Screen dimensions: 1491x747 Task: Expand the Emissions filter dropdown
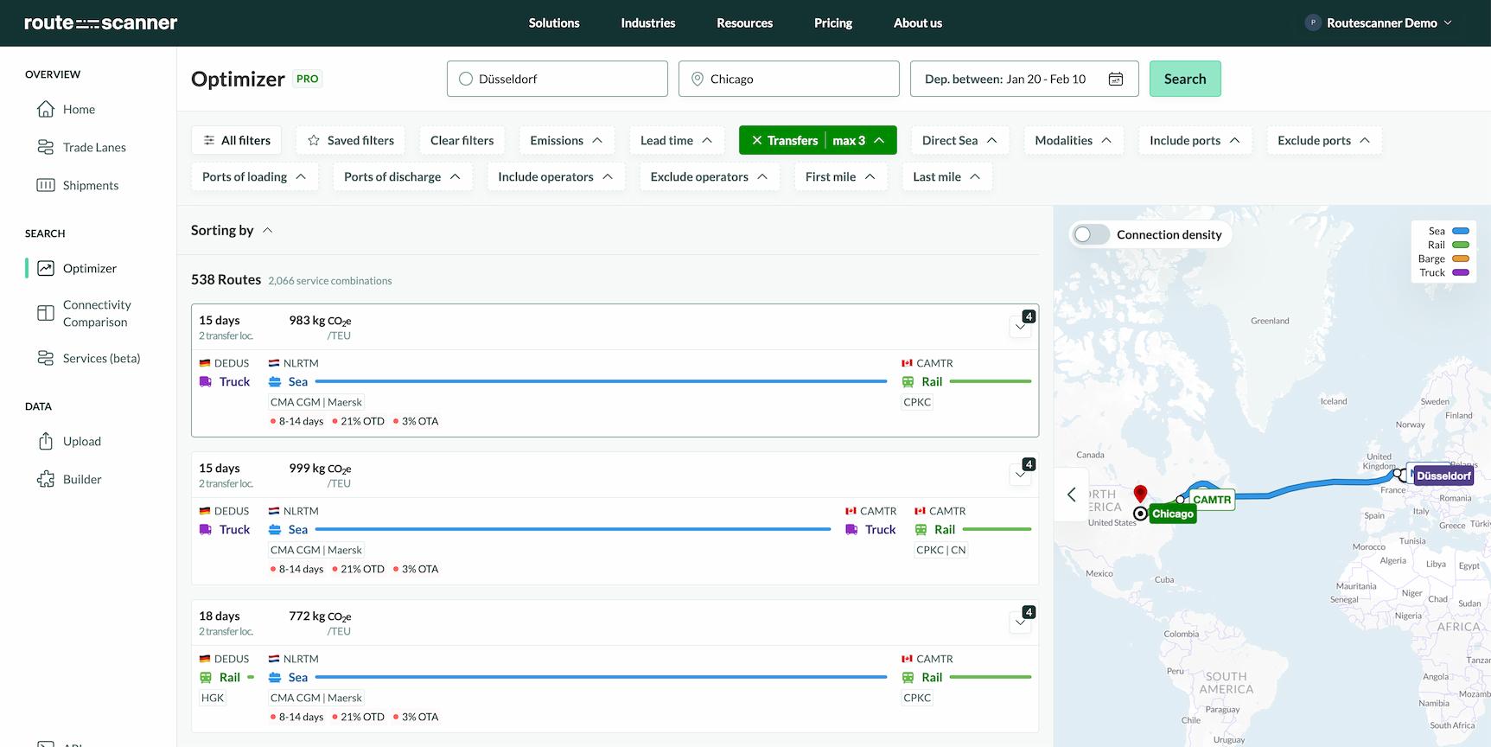point(566,140)
